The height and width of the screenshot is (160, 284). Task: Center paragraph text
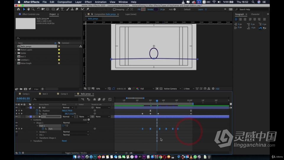pyautogui.click(x=241, y=19)
